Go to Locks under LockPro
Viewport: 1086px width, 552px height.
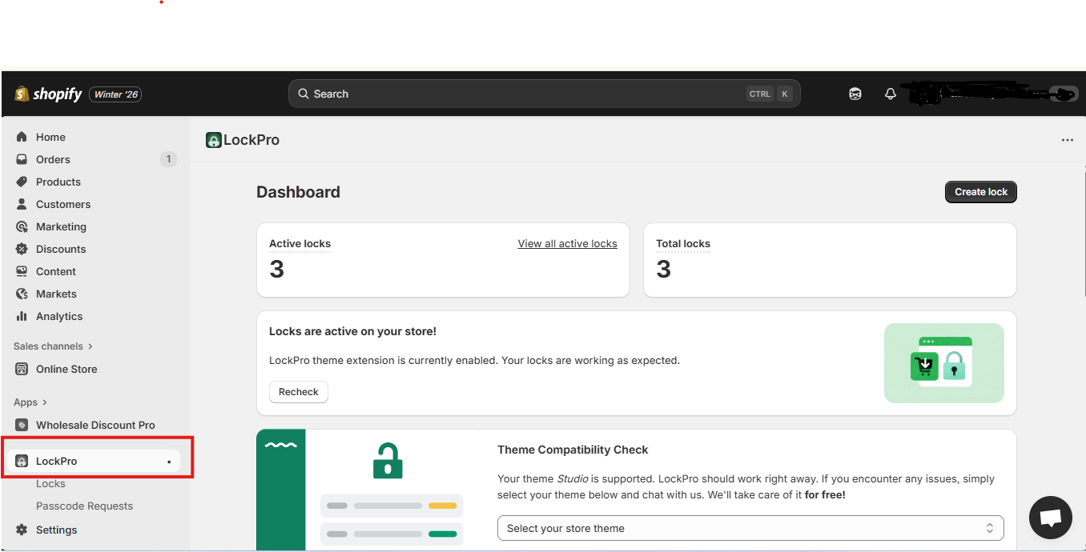(50, 483)
